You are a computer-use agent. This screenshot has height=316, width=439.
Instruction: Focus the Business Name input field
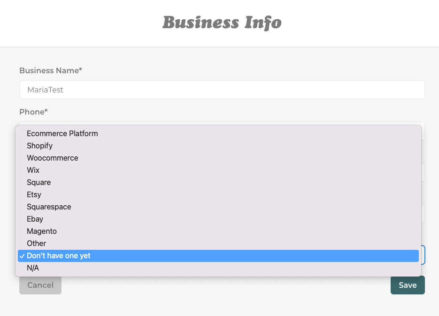click(222, 90)
